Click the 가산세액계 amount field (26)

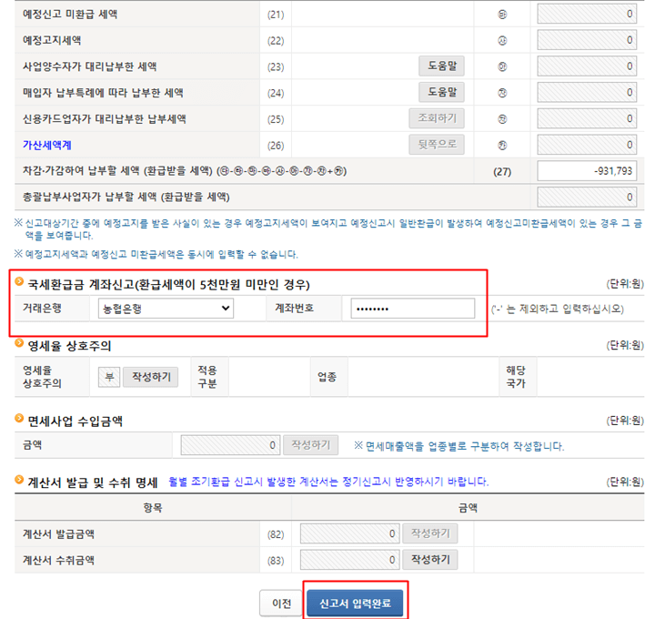point(587,145)
